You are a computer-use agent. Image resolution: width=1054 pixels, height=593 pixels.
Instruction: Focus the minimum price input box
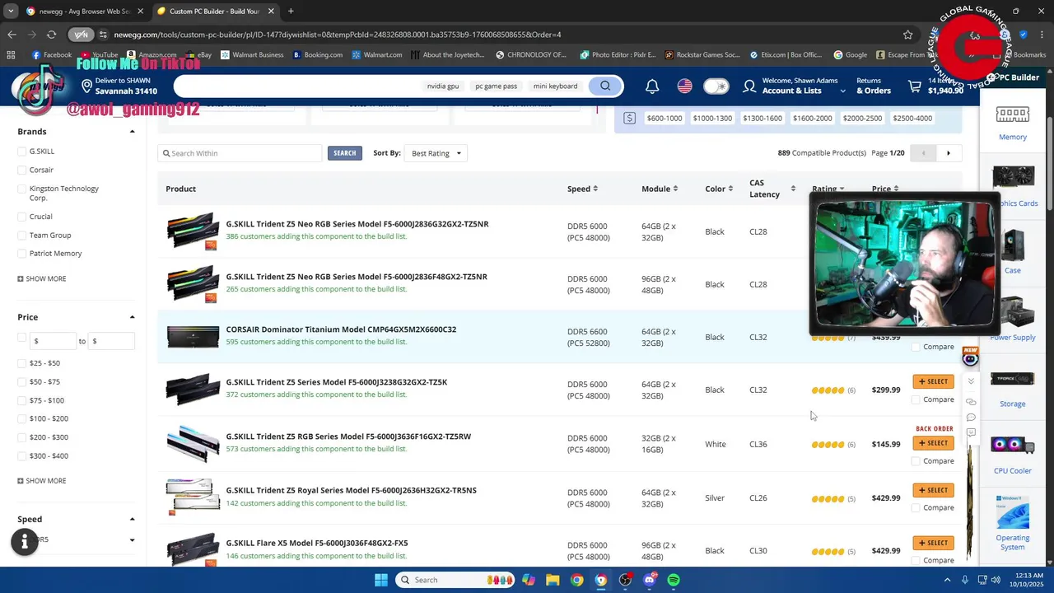tap(54, 341)
